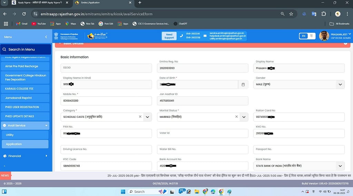Collapse the sidebar menu with the chevron icon

click(x=46, y=37)
